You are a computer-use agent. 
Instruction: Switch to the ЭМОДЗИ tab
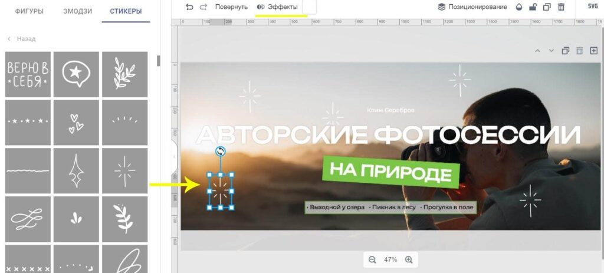[x=77, y=11]
